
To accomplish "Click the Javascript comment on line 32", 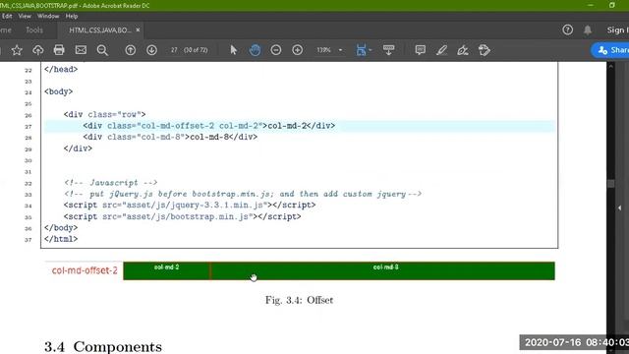I will (111, 183).
